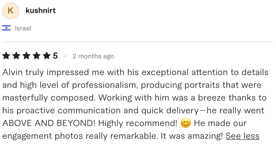Viewport: 276px width, 147px height.
Task: Select the Israel country label
Action: pos(23,28)
